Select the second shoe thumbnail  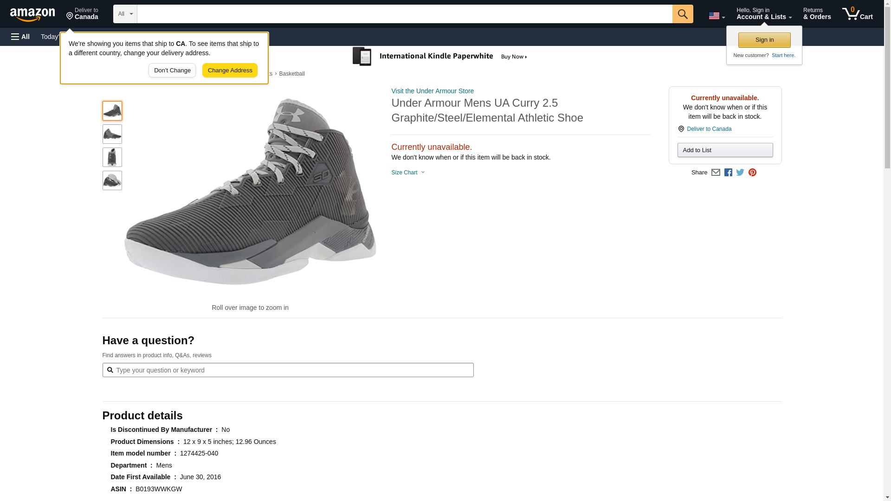(x=112, y=134)
